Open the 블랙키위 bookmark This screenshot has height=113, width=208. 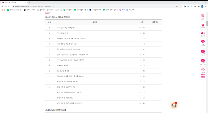[41, 10]
